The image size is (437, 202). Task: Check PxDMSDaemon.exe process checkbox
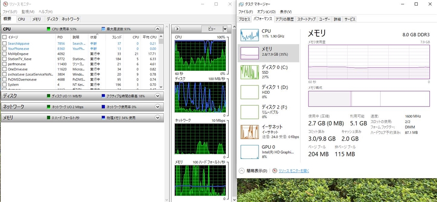coord(4,79)
